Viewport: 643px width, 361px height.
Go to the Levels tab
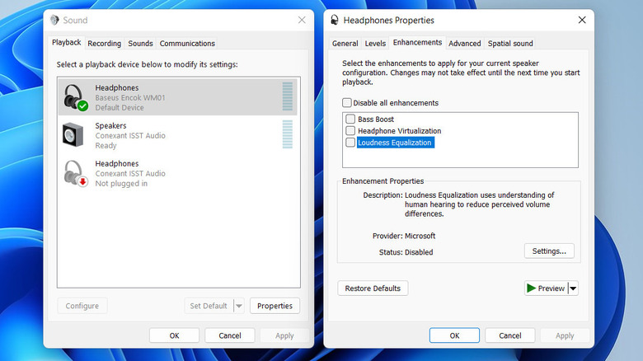375,44
